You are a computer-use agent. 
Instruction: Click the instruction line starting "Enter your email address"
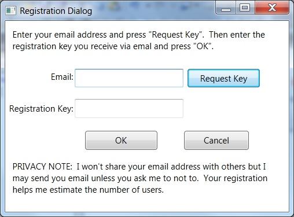(138, 35)
